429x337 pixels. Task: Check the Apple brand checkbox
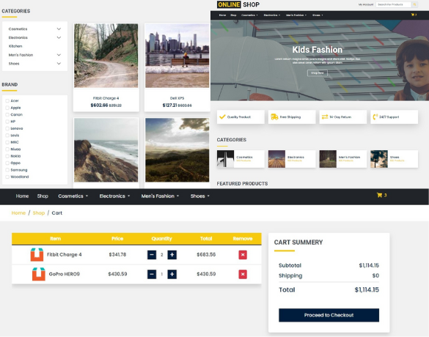7,108
